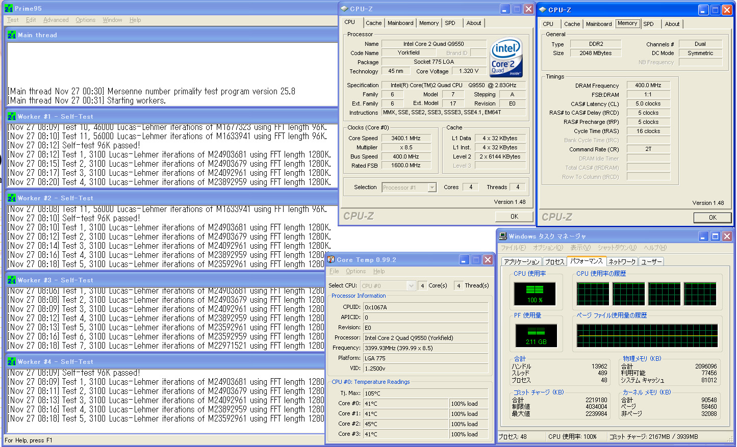Screen dimensions: 737x447
Task: Open the Test menu in Prime95
Action: click(13, 20)
